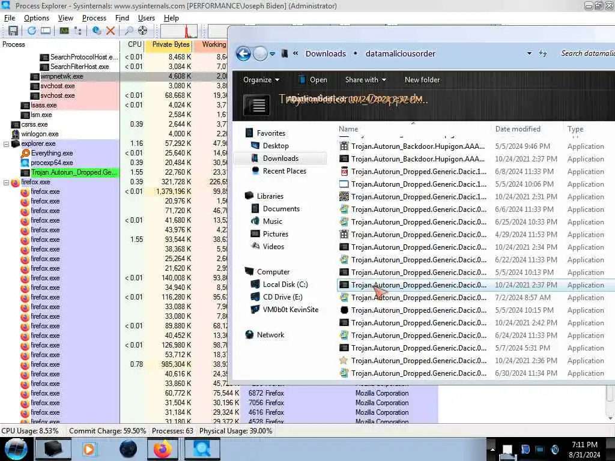Select Desktop under Favorites
The height and width of the screenshot is (461, 615).
275,146
